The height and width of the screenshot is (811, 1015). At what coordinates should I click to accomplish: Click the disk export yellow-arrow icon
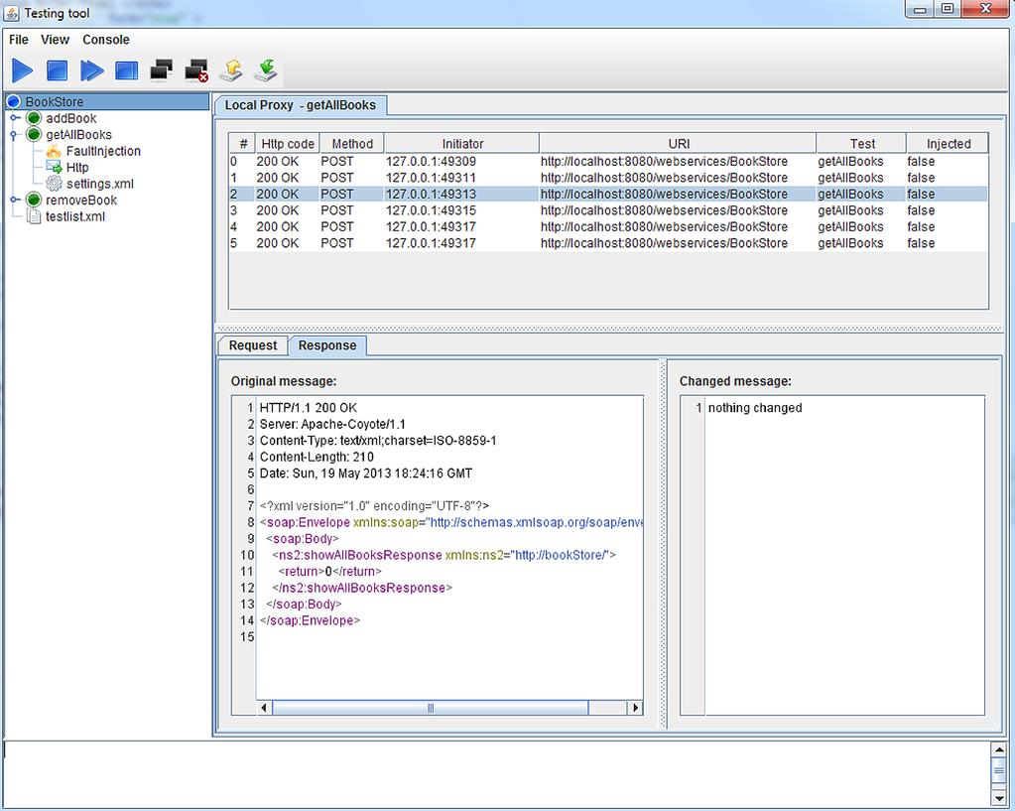pos(231,70)
